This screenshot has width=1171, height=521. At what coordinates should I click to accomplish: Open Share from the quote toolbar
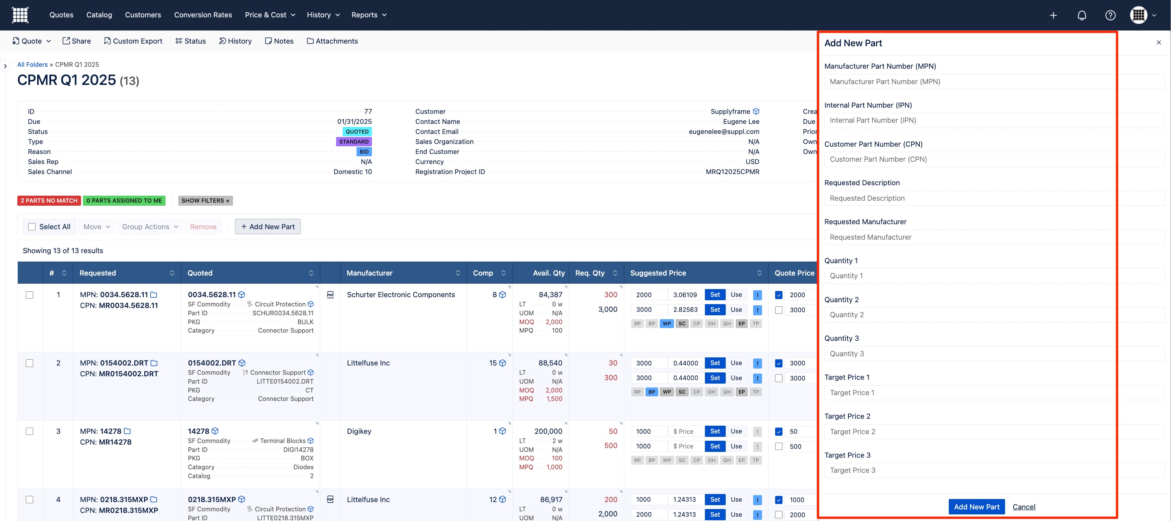click(76, 41)
